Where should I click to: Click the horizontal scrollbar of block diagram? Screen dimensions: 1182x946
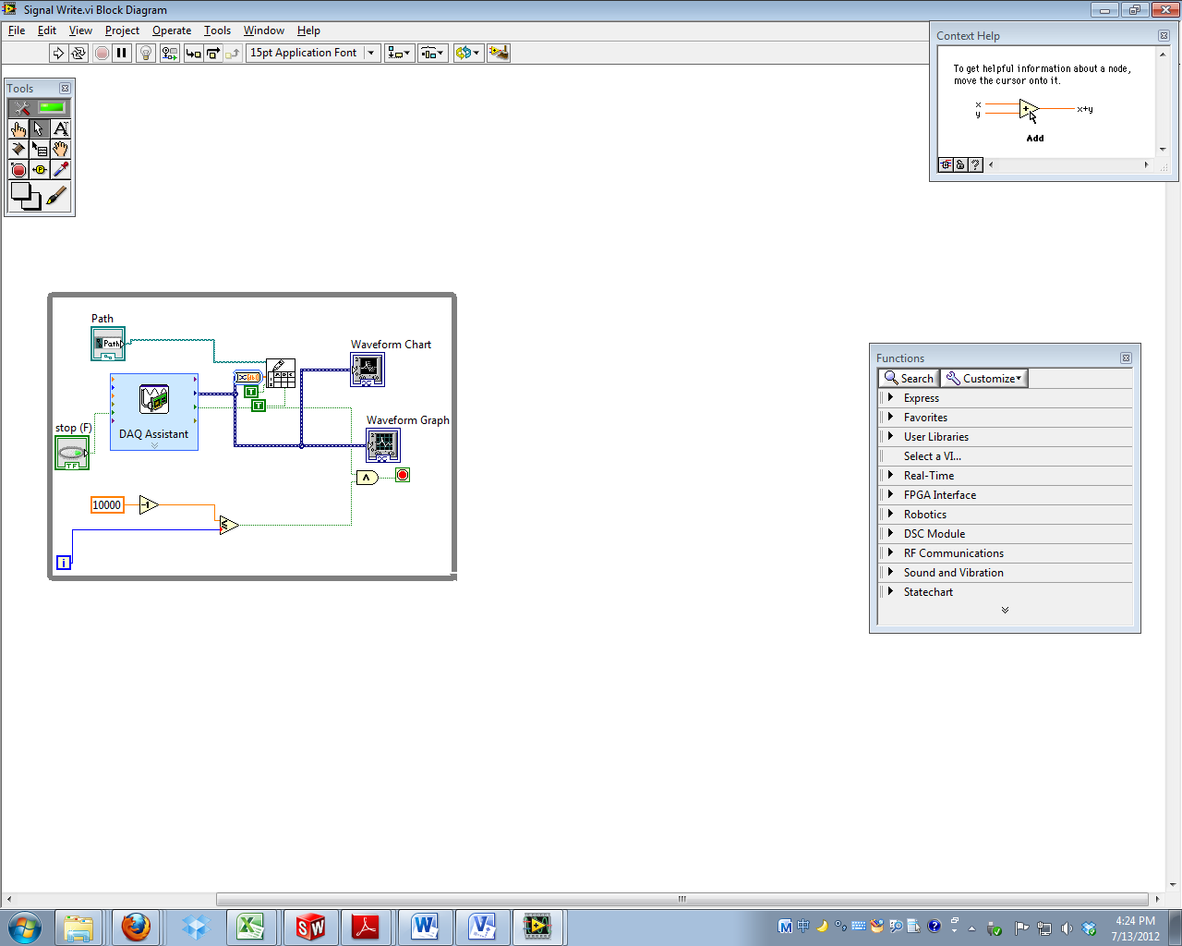(x=681, y=899)
